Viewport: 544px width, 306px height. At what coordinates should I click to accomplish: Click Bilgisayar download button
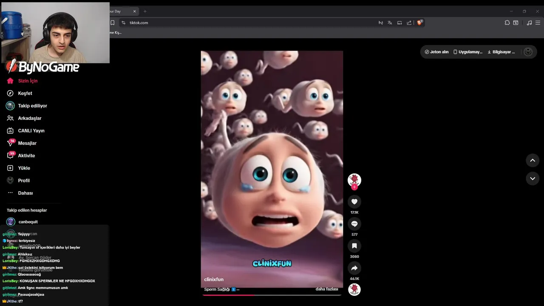[501, 52]
